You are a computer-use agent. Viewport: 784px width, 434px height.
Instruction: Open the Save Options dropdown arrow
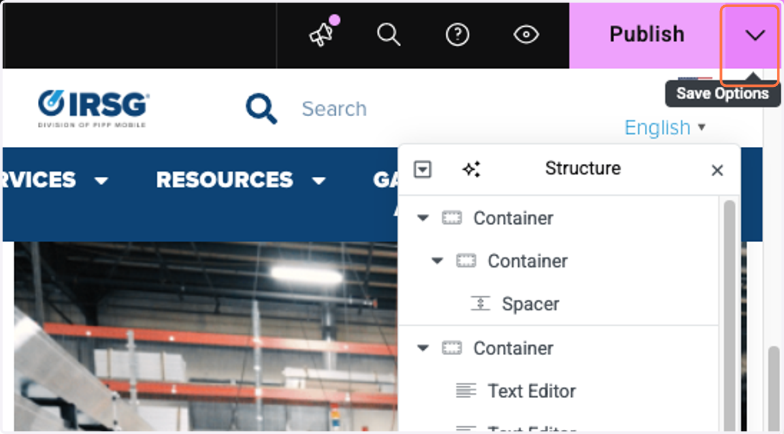point(755,35)
